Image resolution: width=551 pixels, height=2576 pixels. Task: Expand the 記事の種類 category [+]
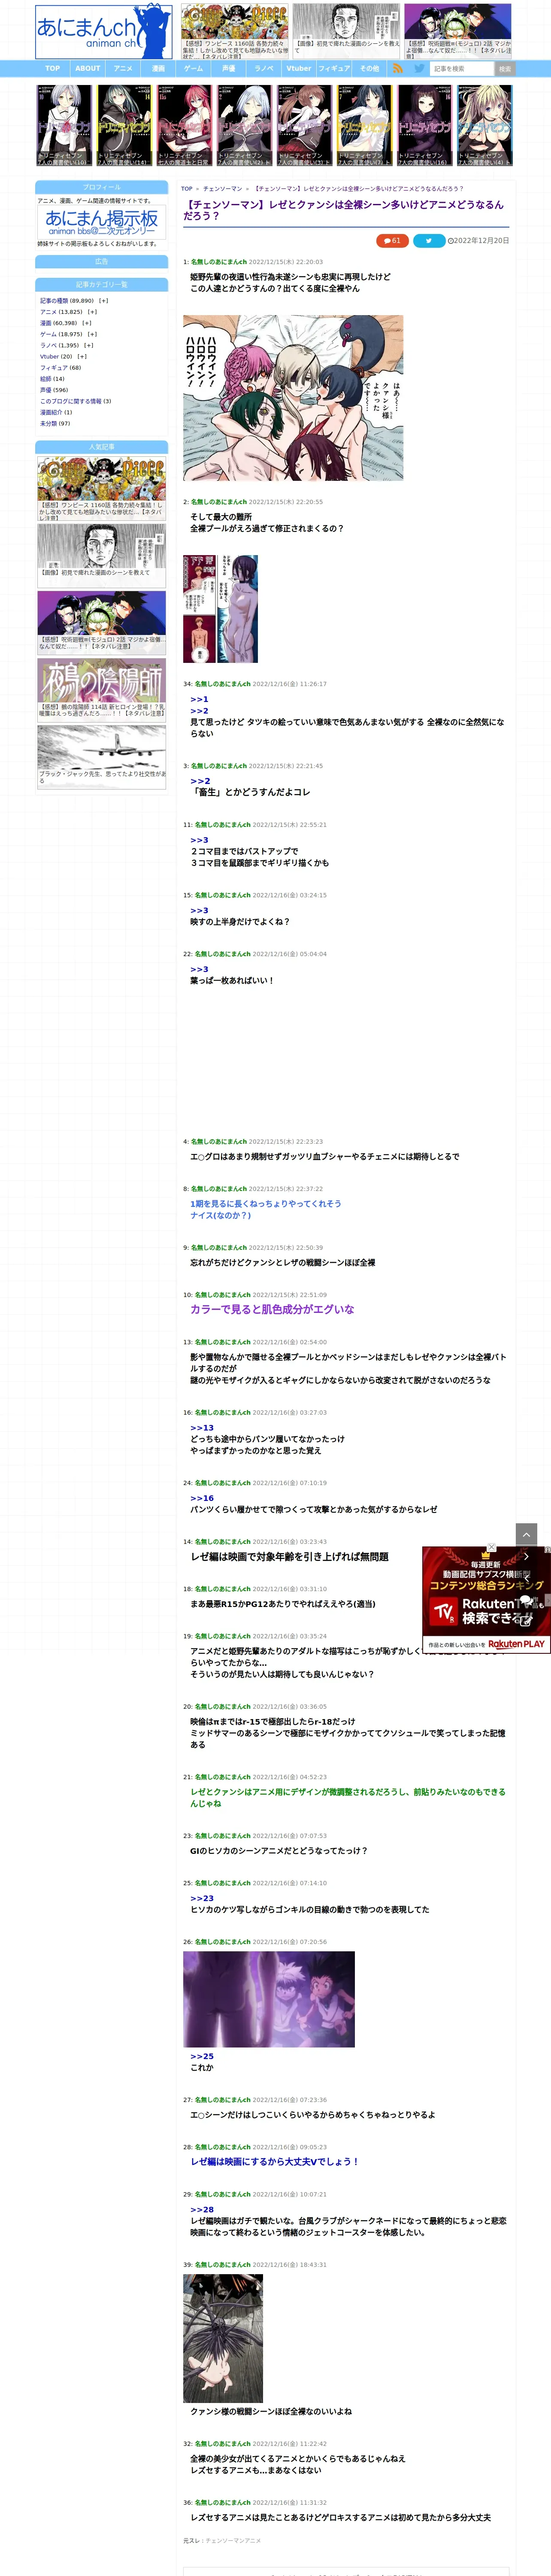(104, 300)
